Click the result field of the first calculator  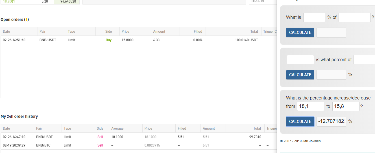[331, 32]
